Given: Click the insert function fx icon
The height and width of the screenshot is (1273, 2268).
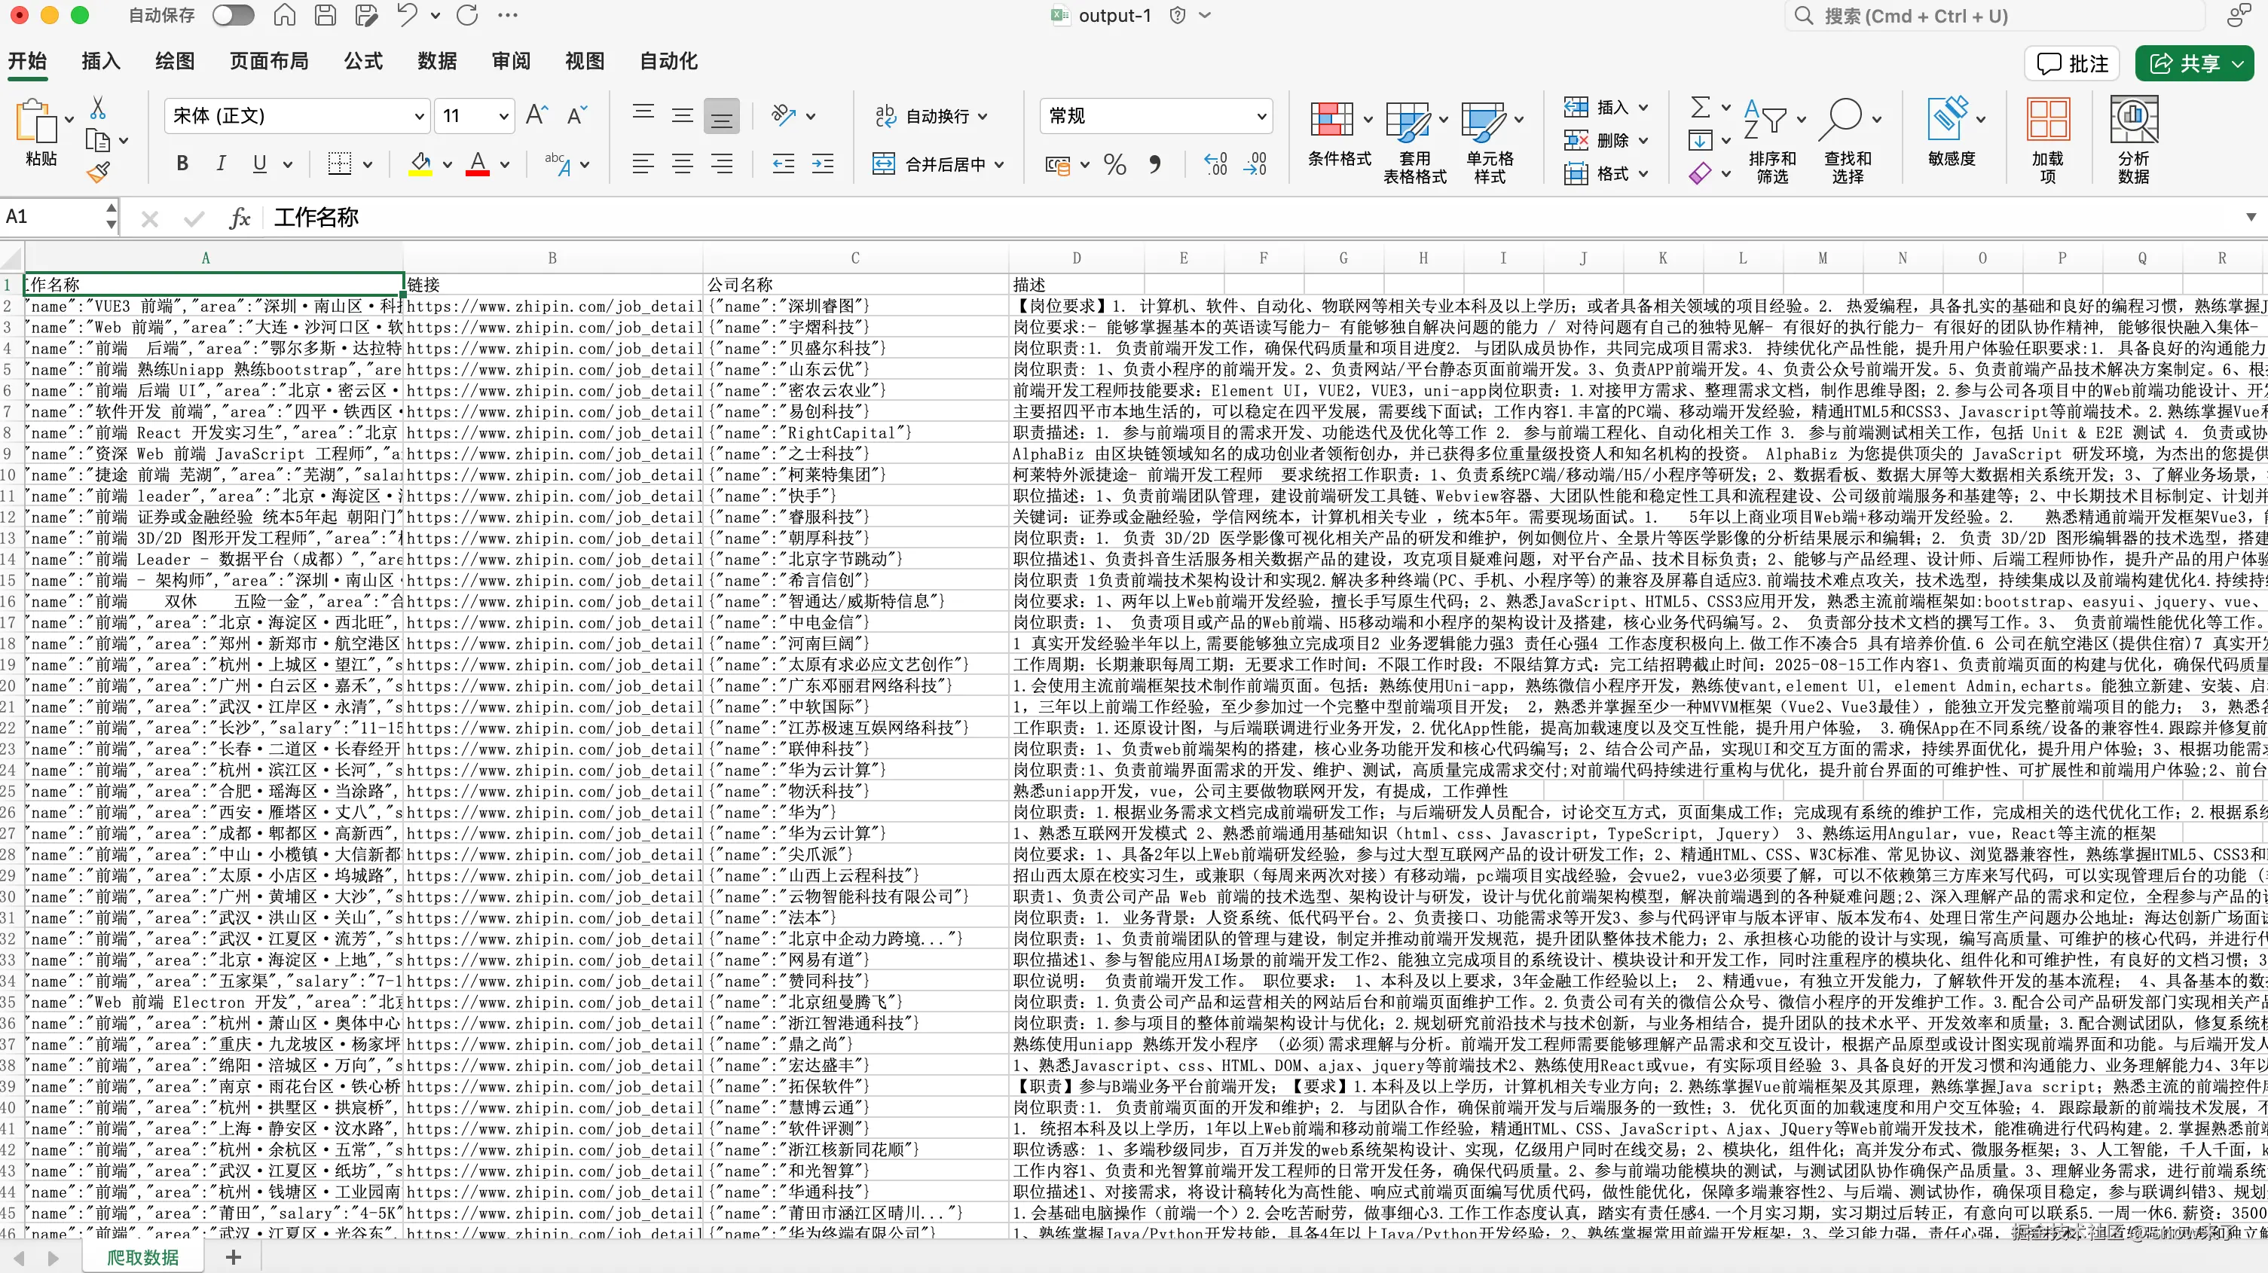Looking at the screenshot, I should click(240, 218).
